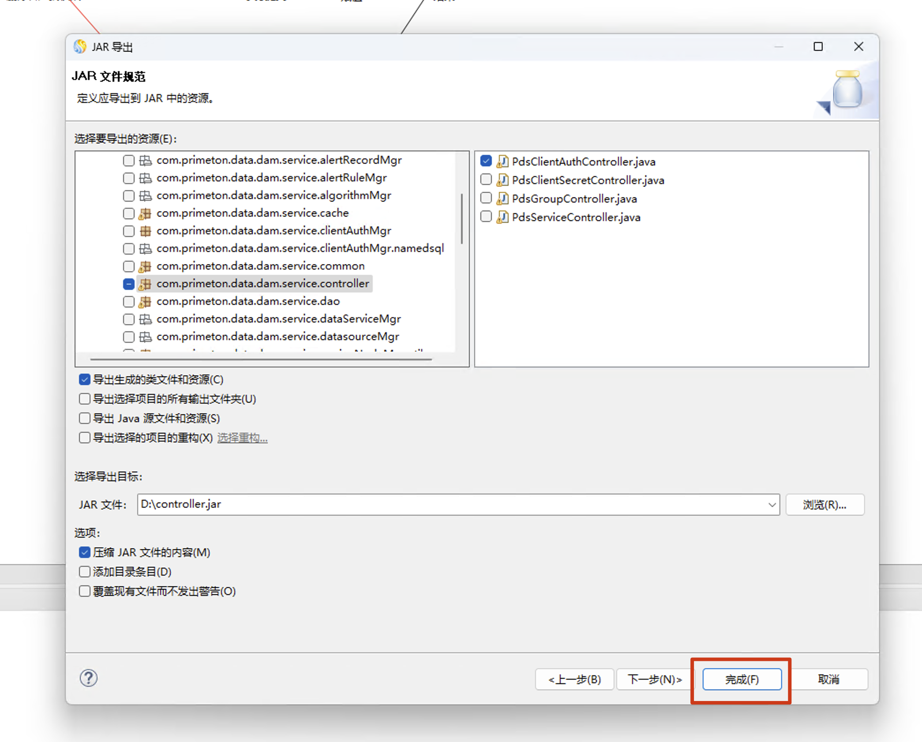The height and width of the screenshot is (742, 922).
Task: Click the PdsServiceController.java file icon
Action: point(502,217)
